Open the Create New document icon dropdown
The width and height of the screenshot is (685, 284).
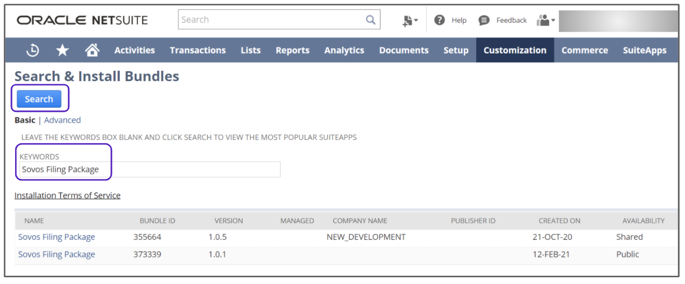point(410,20)
